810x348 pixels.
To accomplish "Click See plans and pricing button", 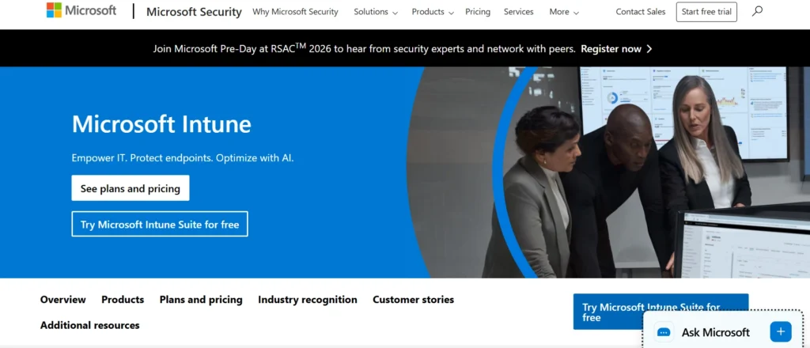I will point(131,188).
